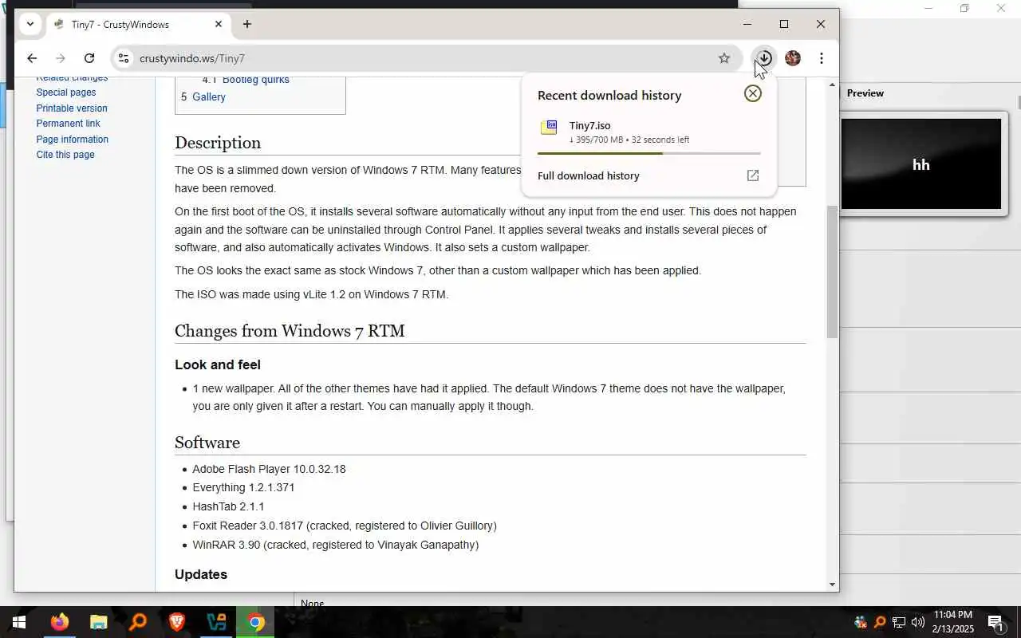The image size is (1021, 638).
Task: Open Tiny7.iso file icon in downloads
Action: [x=549, y=128]
